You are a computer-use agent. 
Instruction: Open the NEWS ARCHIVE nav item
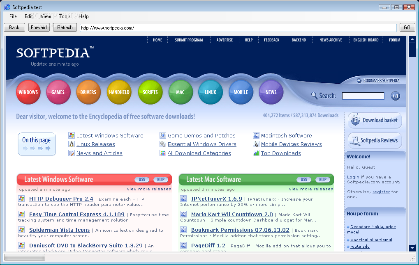pyautogui.click(x=331, y=40)
